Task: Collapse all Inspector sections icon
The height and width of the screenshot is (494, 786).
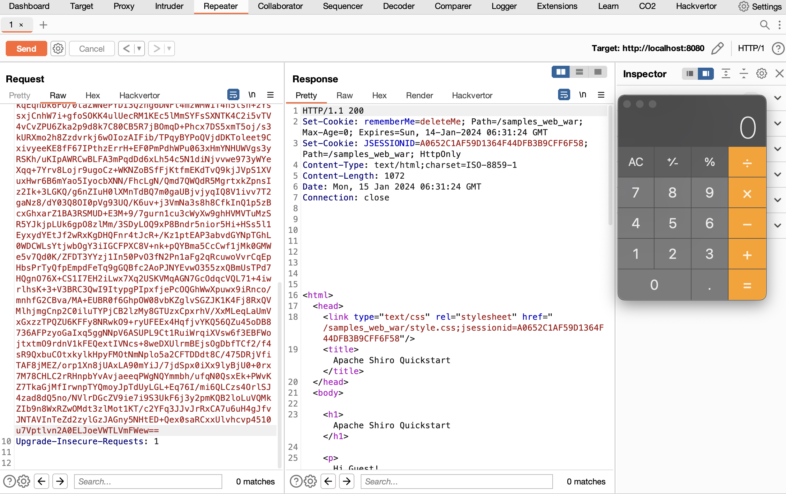Action: coord(744,74)
